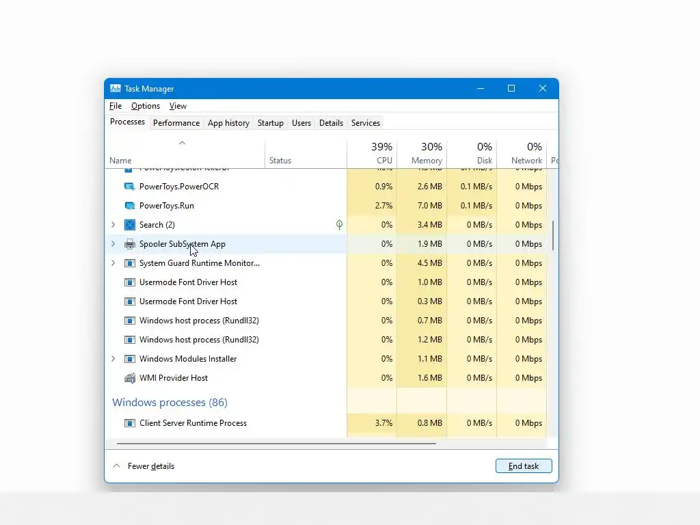This screenshot has height=525, width=700.
Task: Switch to the Services tab
Action: (366, 123)
